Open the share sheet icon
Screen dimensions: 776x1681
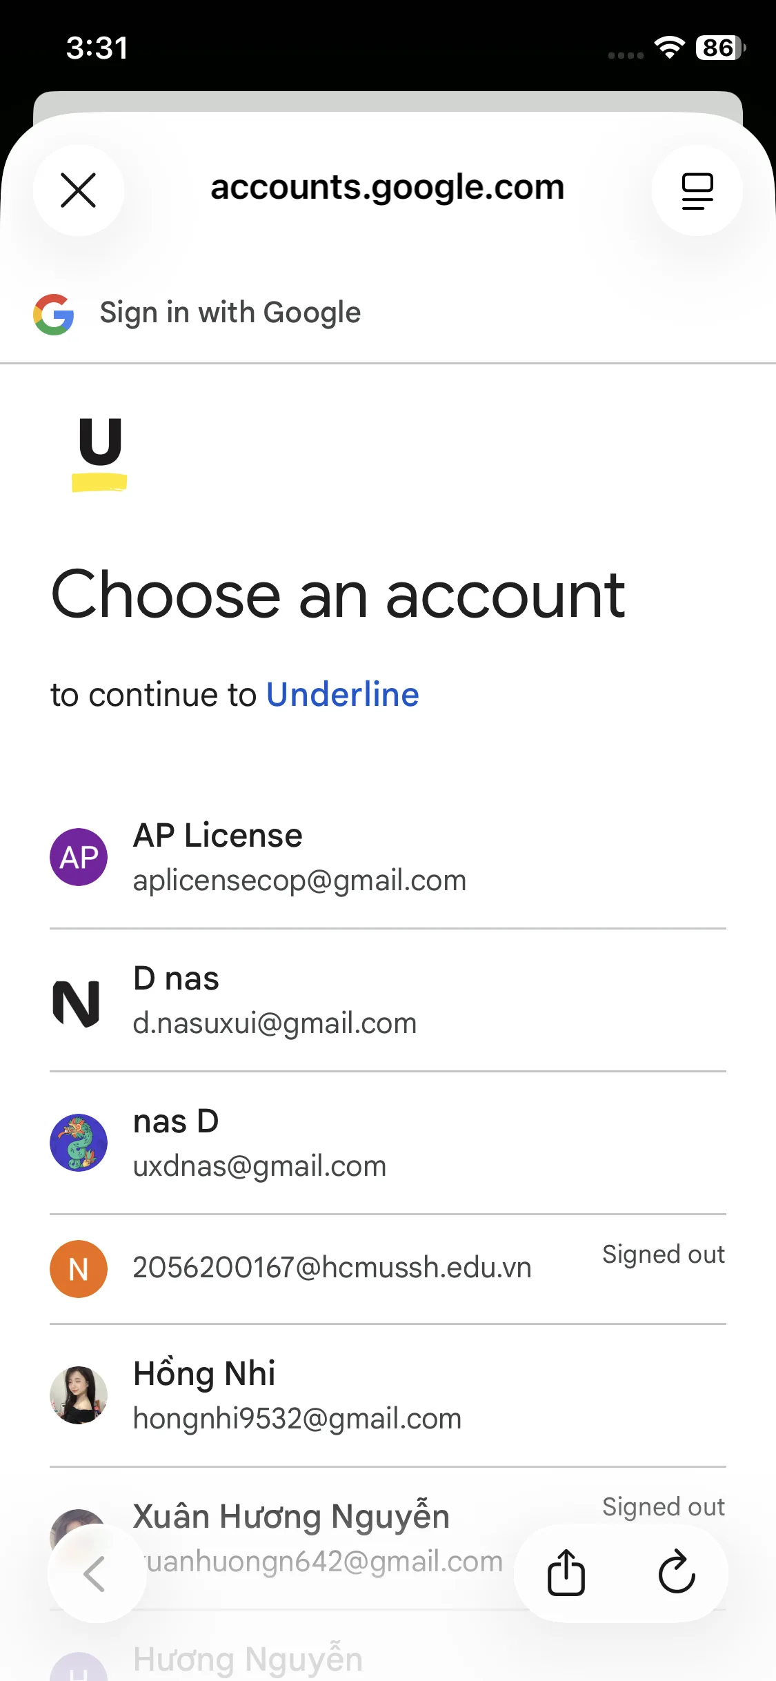pos(566,1573)
